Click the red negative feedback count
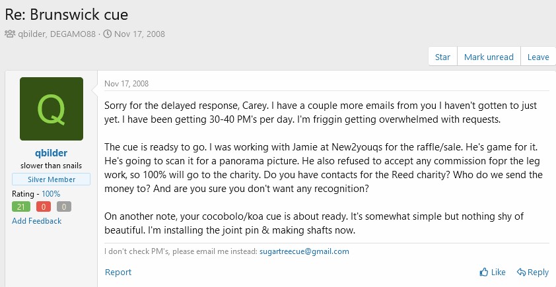Viewport: 556px width, 287px height. coord(44,207)
